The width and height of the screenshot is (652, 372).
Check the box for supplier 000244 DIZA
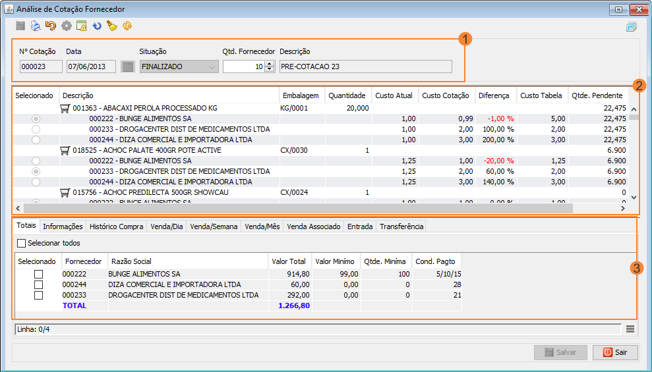click(x=39, y=285)
